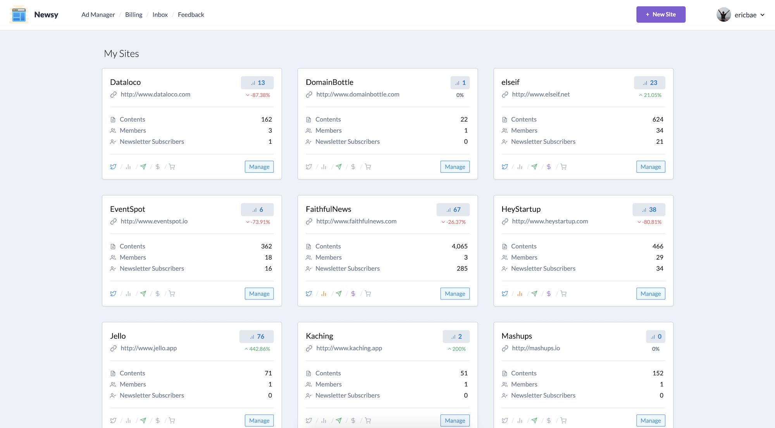Click the My Sites heading
Image resolution: width=775 pixels, height=428 pixels.
tap(121, 54)
